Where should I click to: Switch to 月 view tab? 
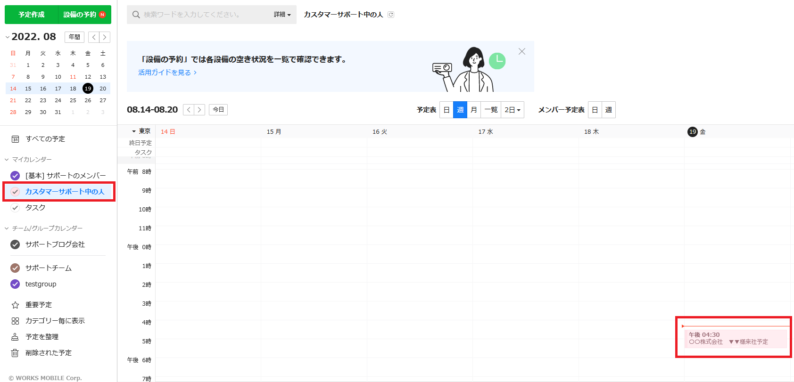point(474,110)
